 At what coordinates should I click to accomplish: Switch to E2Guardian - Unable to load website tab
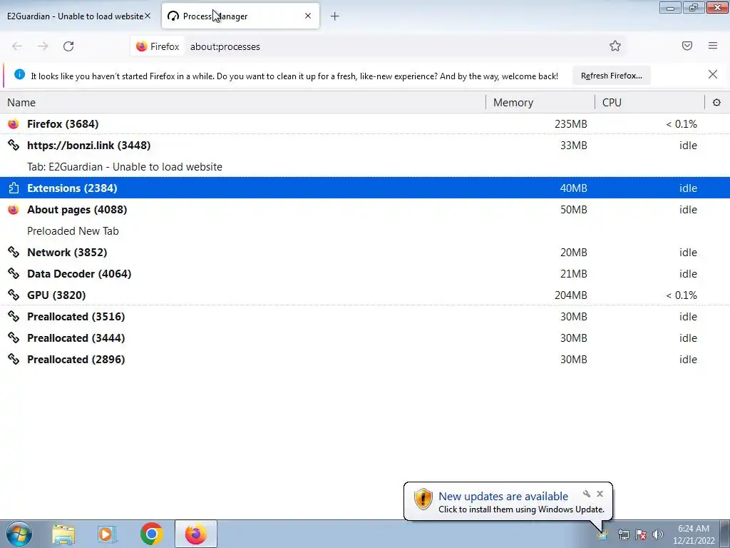[79, 16]
